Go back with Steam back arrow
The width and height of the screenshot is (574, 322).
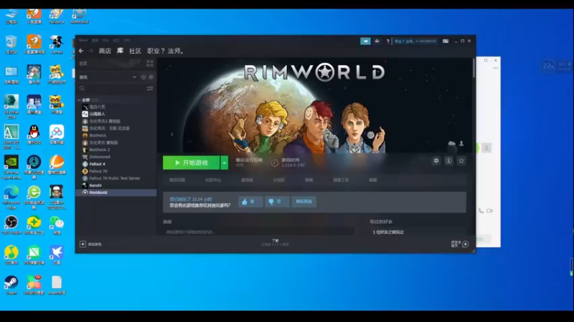tap(81, 51)
